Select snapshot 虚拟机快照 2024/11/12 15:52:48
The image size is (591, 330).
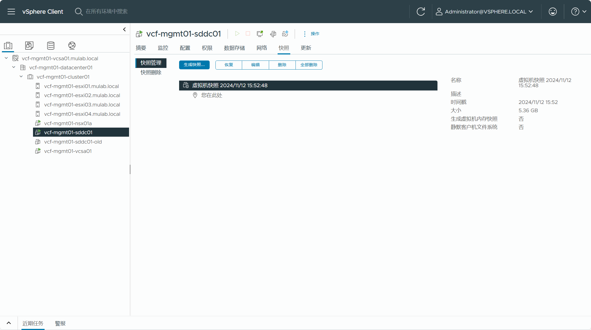pos(308,86)
